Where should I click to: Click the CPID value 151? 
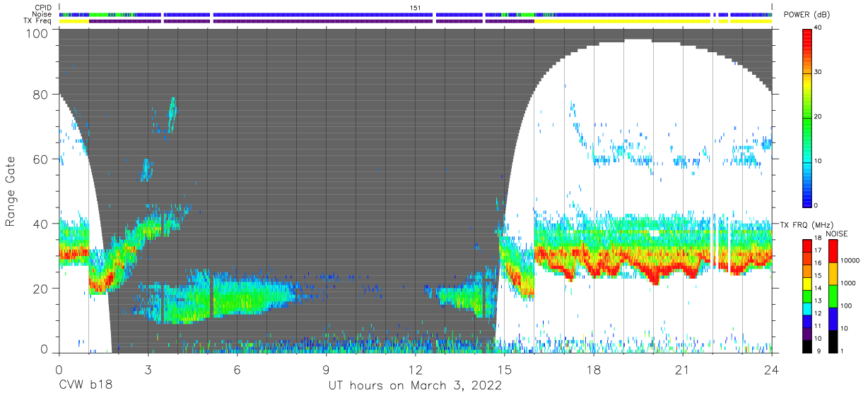(416, 8)
